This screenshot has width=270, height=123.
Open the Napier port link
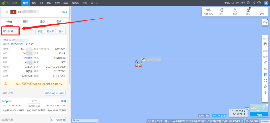[x=7, y=101]
